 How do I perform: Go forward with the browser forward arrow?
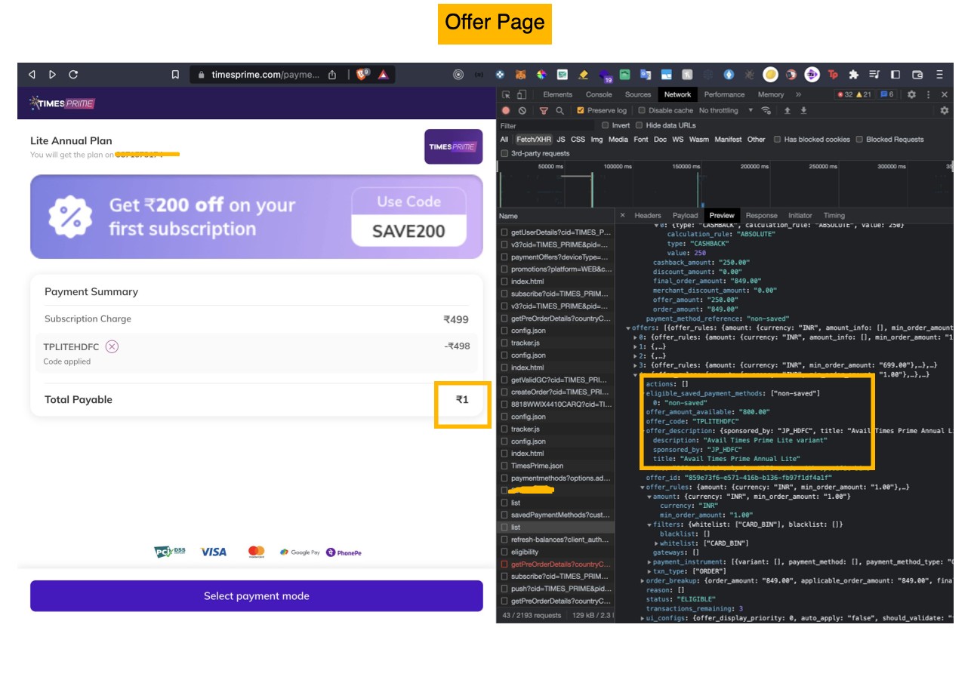(x=52, y=75)
